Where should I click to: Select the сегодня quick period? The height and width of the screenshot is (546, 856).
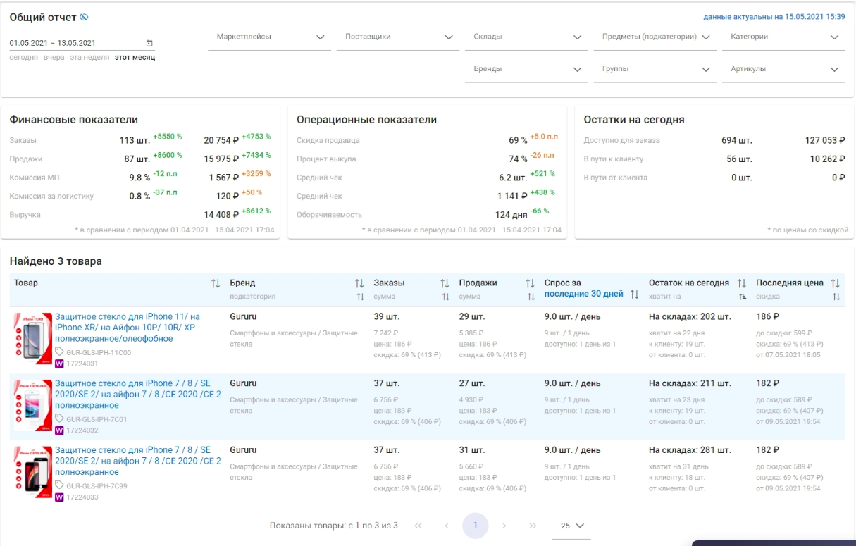coord(24,58)
